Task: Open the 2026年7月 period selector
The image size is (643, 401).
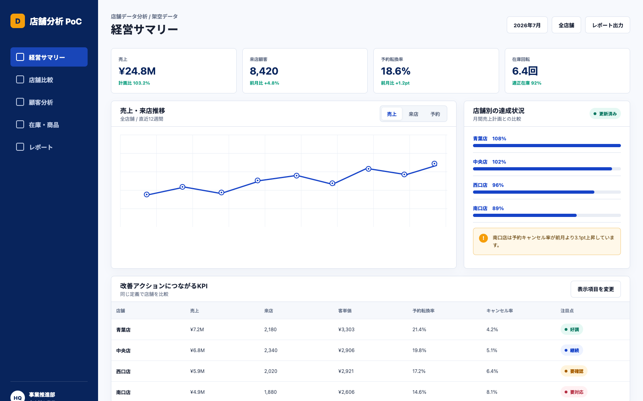Action: [527, 25]
